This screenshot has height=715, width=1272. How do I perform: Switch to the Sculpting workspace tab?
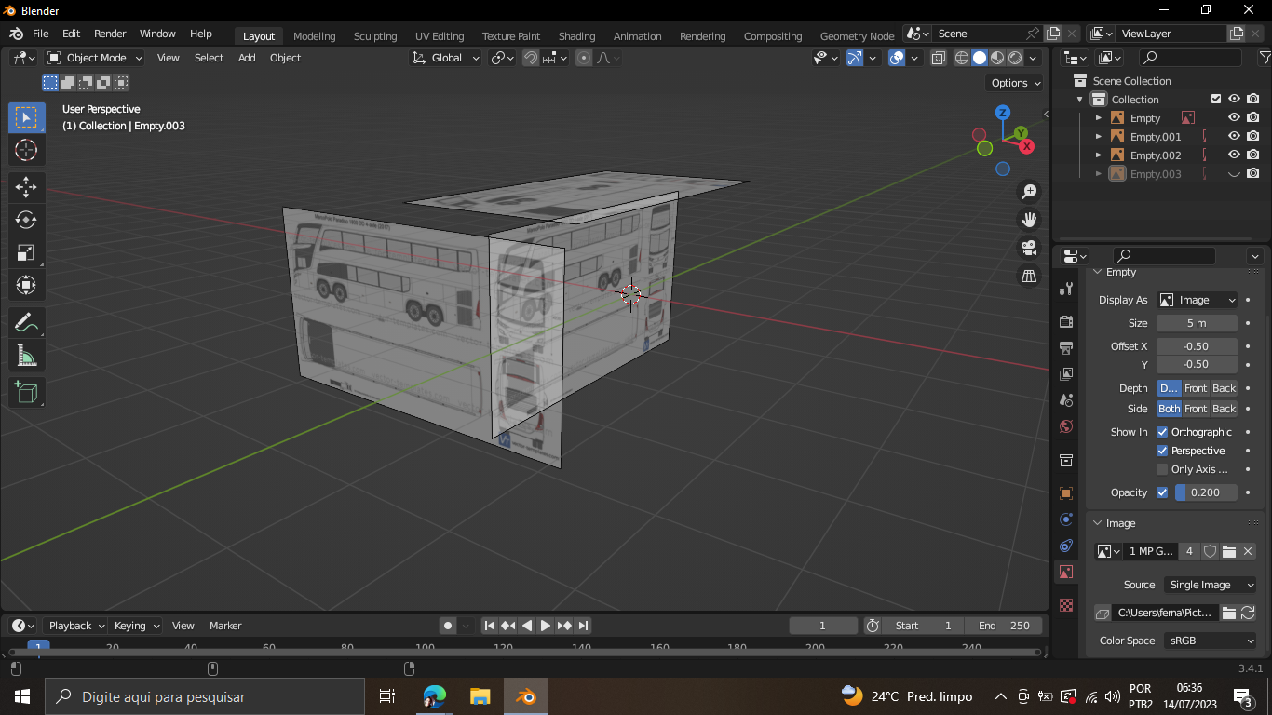375,36
